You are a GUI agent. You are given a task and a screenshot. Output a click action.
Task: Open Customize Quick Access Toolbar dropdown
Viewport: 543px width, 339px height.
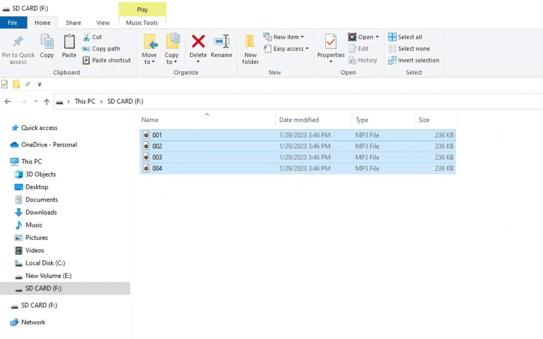(x=40, y=84)
